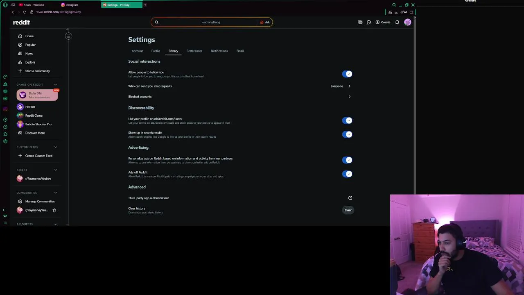Switch to the Notifications settings tab
Image resolution: width=524 pixels, height=295 pixels.
(219, 51)
